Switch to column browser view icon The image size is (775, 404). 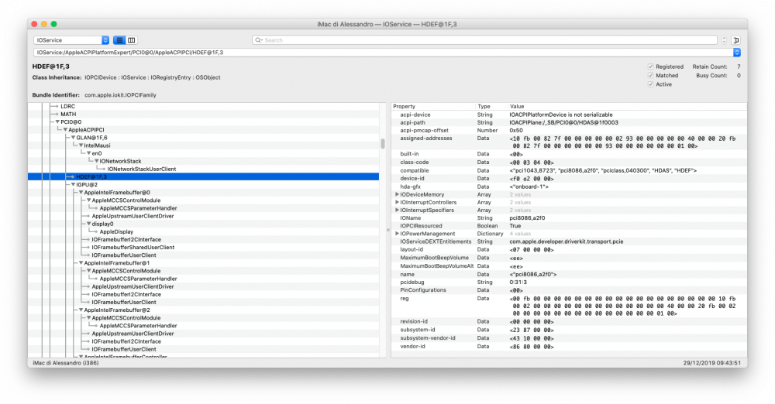tap(132, 40)
